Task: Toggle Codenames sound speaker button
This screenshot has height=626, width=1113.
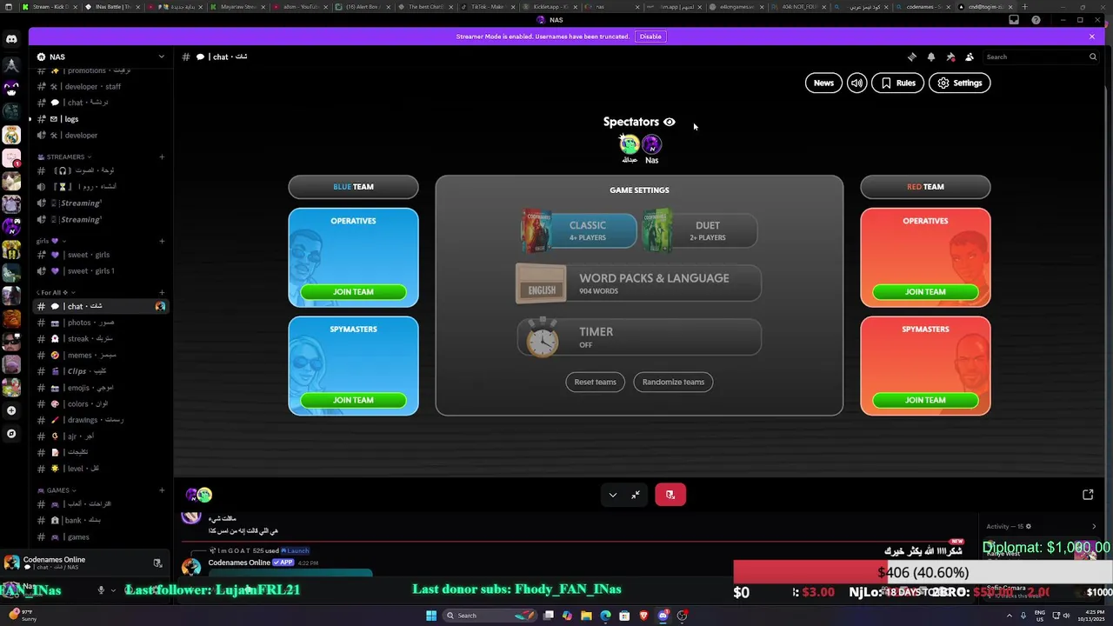Action: pyautogui.click(x=857, y=83)
